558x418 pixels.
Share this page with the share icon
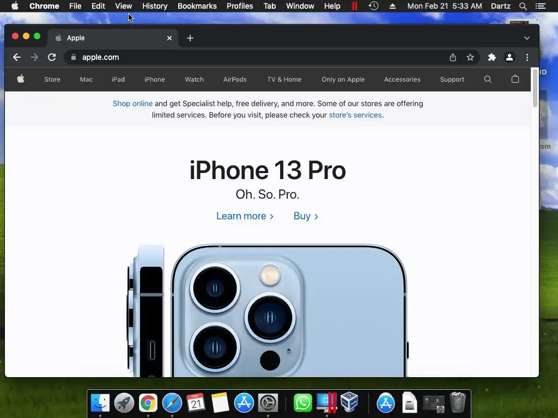[x=453, y=57]
